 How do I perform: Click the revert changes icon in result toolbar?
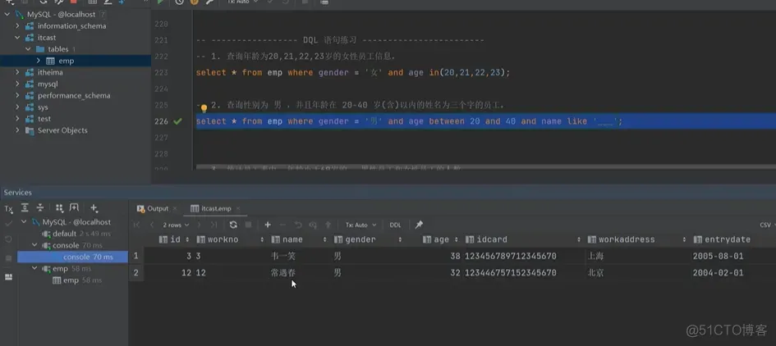click(x=298, y=225)
